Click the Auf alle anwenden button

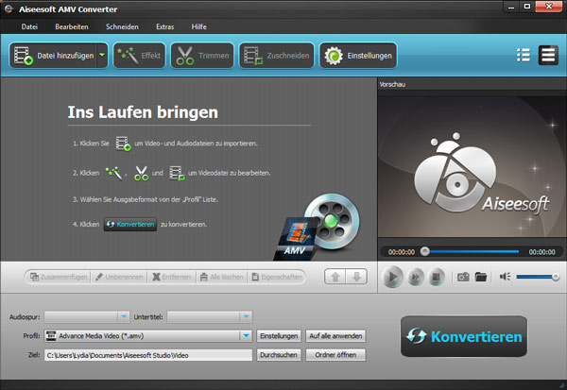(335, 336)
